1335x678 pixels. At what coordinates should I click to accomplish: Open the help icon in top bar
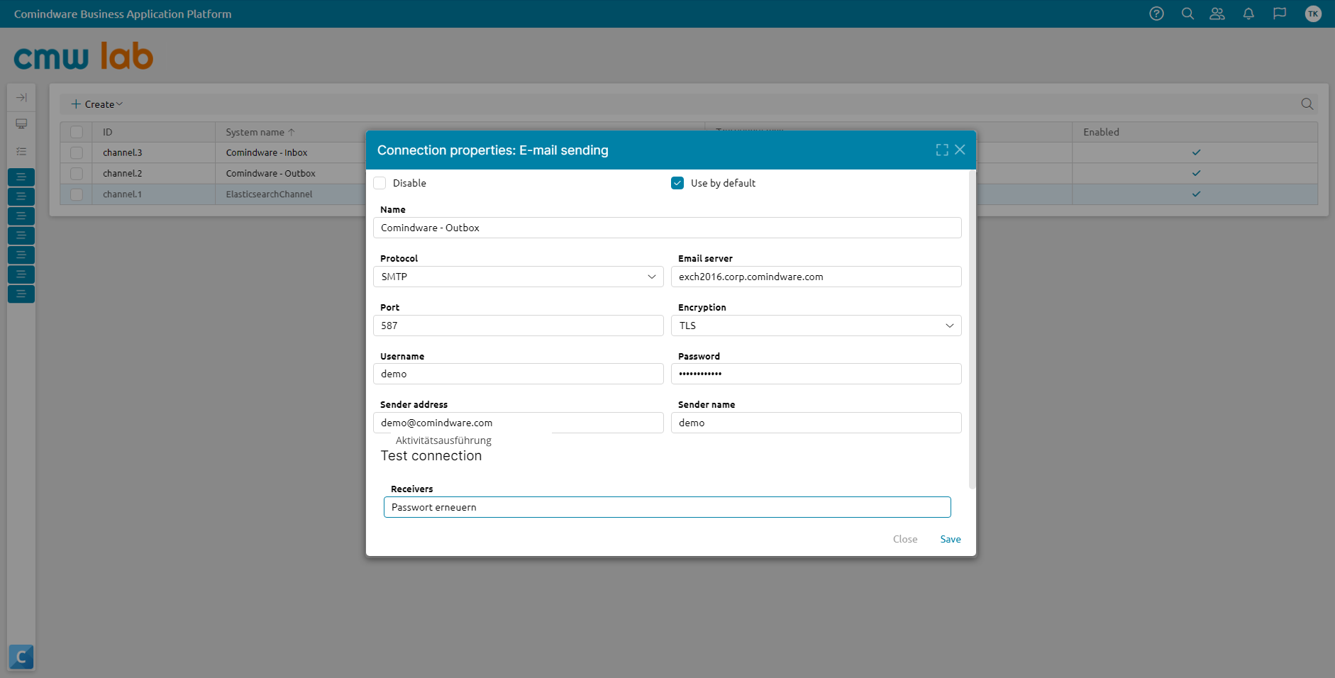tap(1156, 13)
